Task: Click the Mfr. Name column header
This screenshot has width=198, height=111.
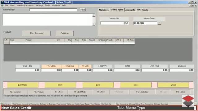Action: [129, 40]
